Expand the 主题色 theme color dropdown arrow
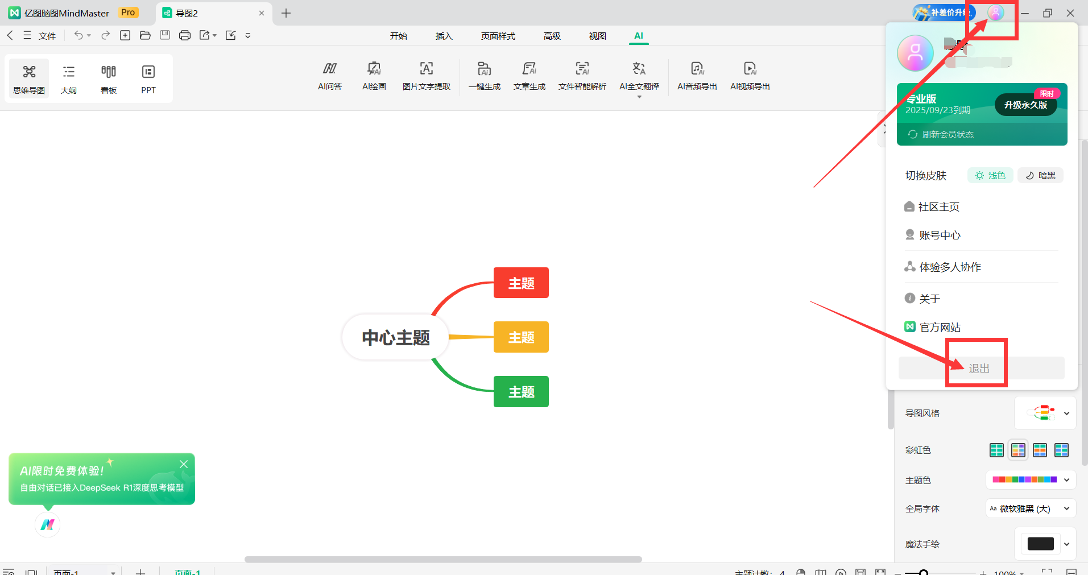 click(1066, 479)
